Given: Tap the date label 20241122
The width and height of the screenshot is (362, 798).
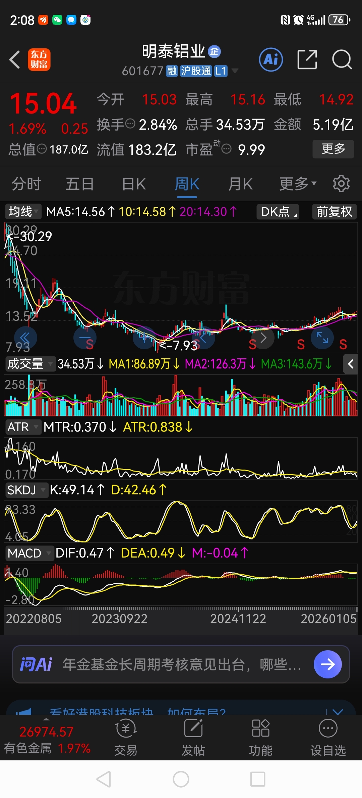Looking at the screenshot, I should click(238, 619).
